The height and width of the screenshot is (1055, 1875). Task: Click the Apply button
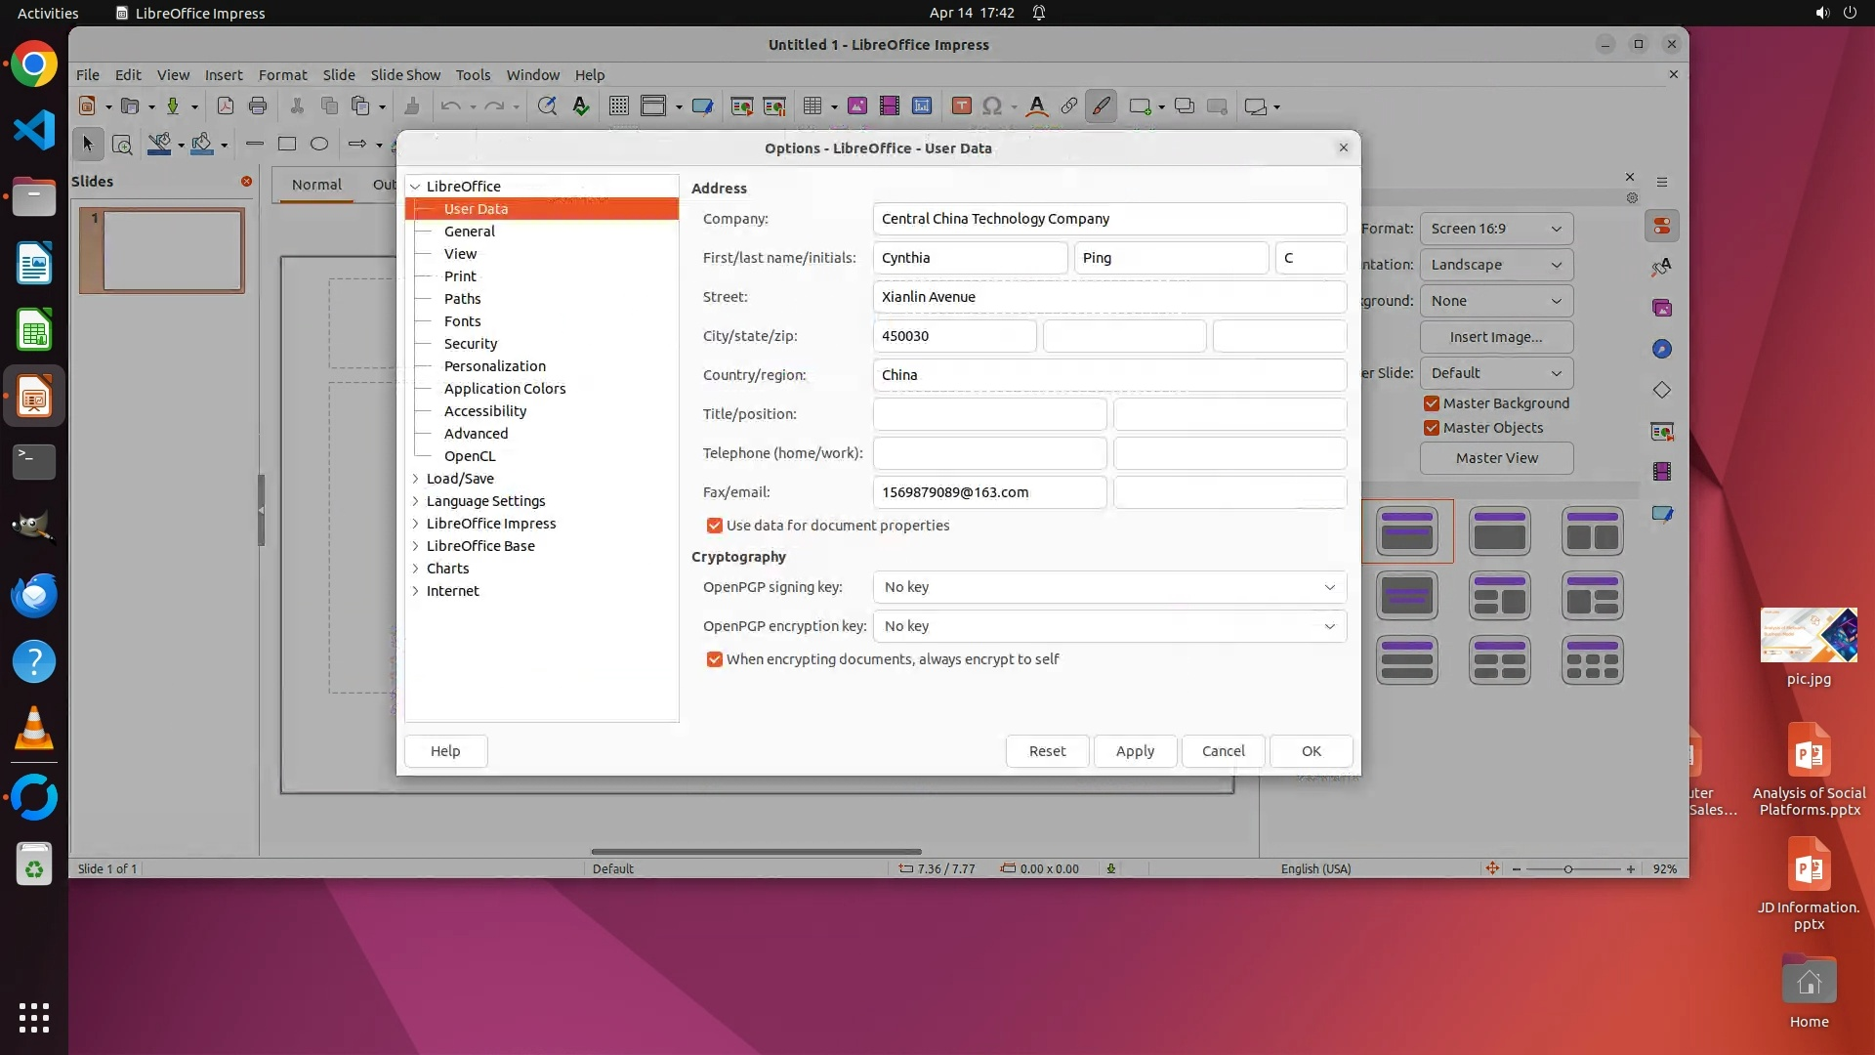click(x=1135, y=751)
